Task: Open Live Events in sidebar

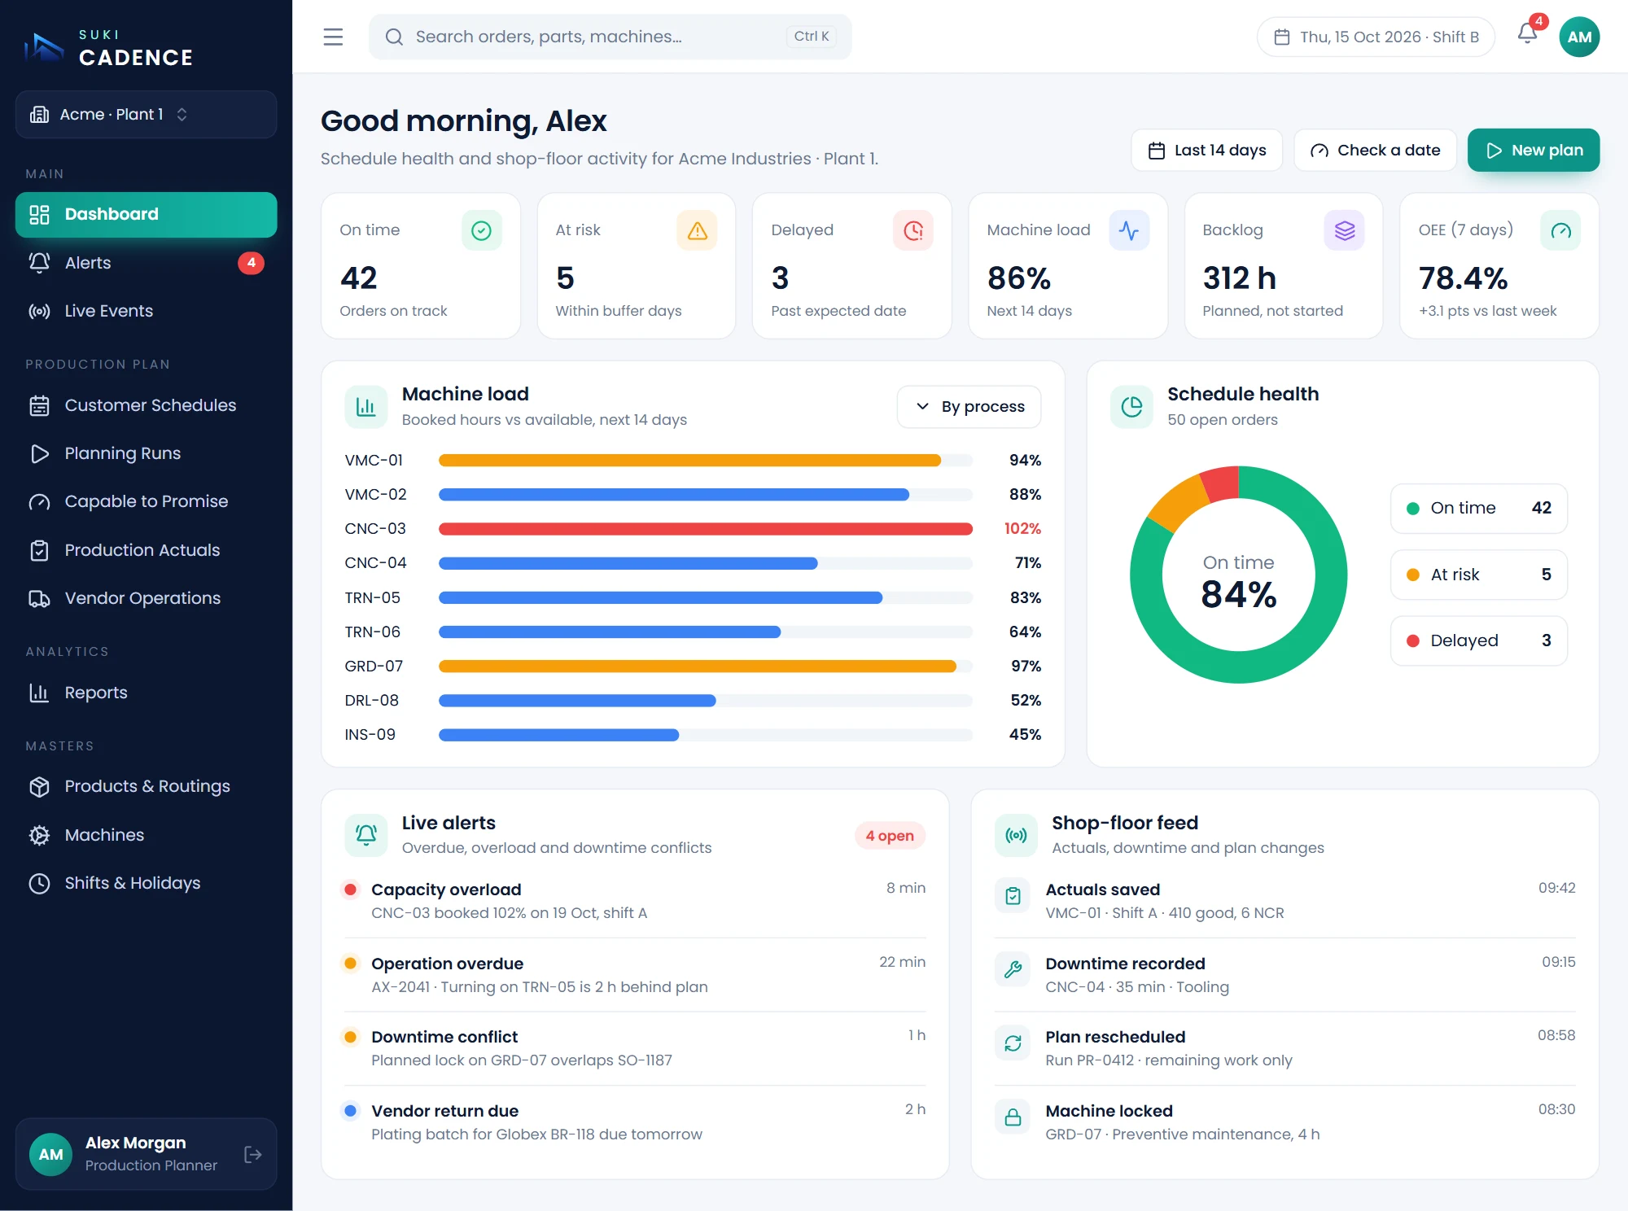Action: click(x=147, y=311)
